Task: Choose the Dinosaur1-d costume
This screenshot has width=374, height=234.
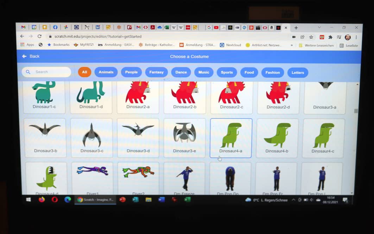Action: coord(91,97)
